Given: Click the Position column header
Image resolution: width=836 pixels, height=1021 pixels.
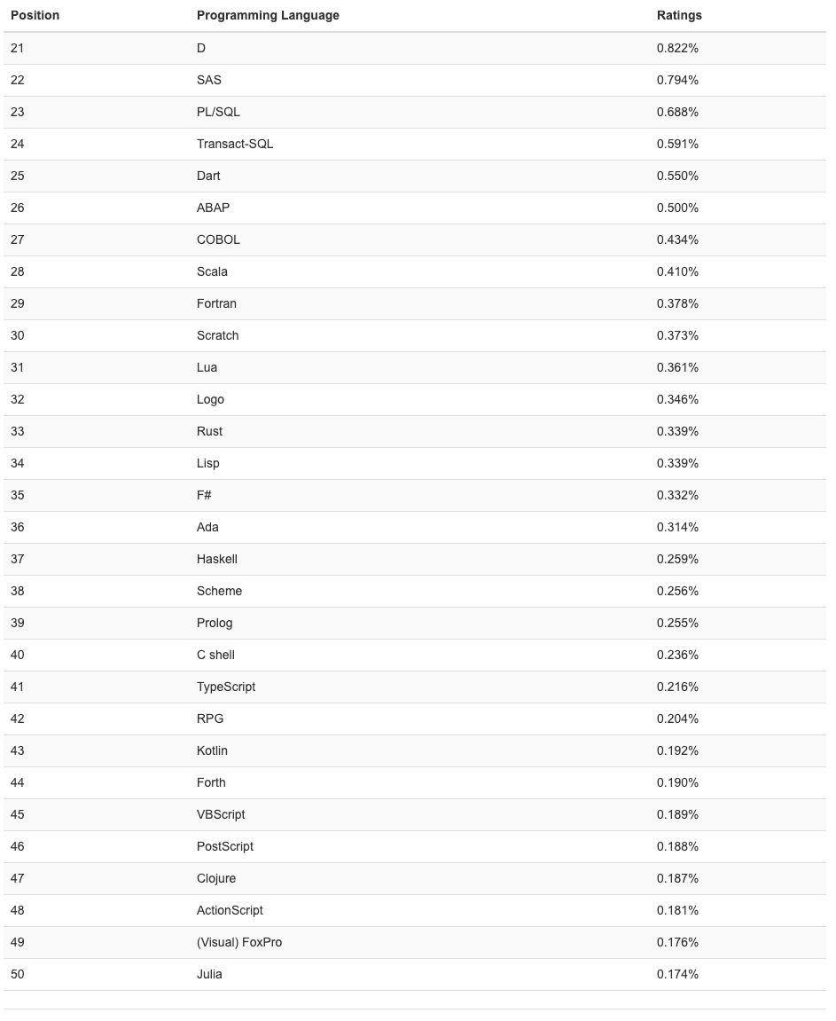Looking at the screenshot, I should (x=35, y=15).
